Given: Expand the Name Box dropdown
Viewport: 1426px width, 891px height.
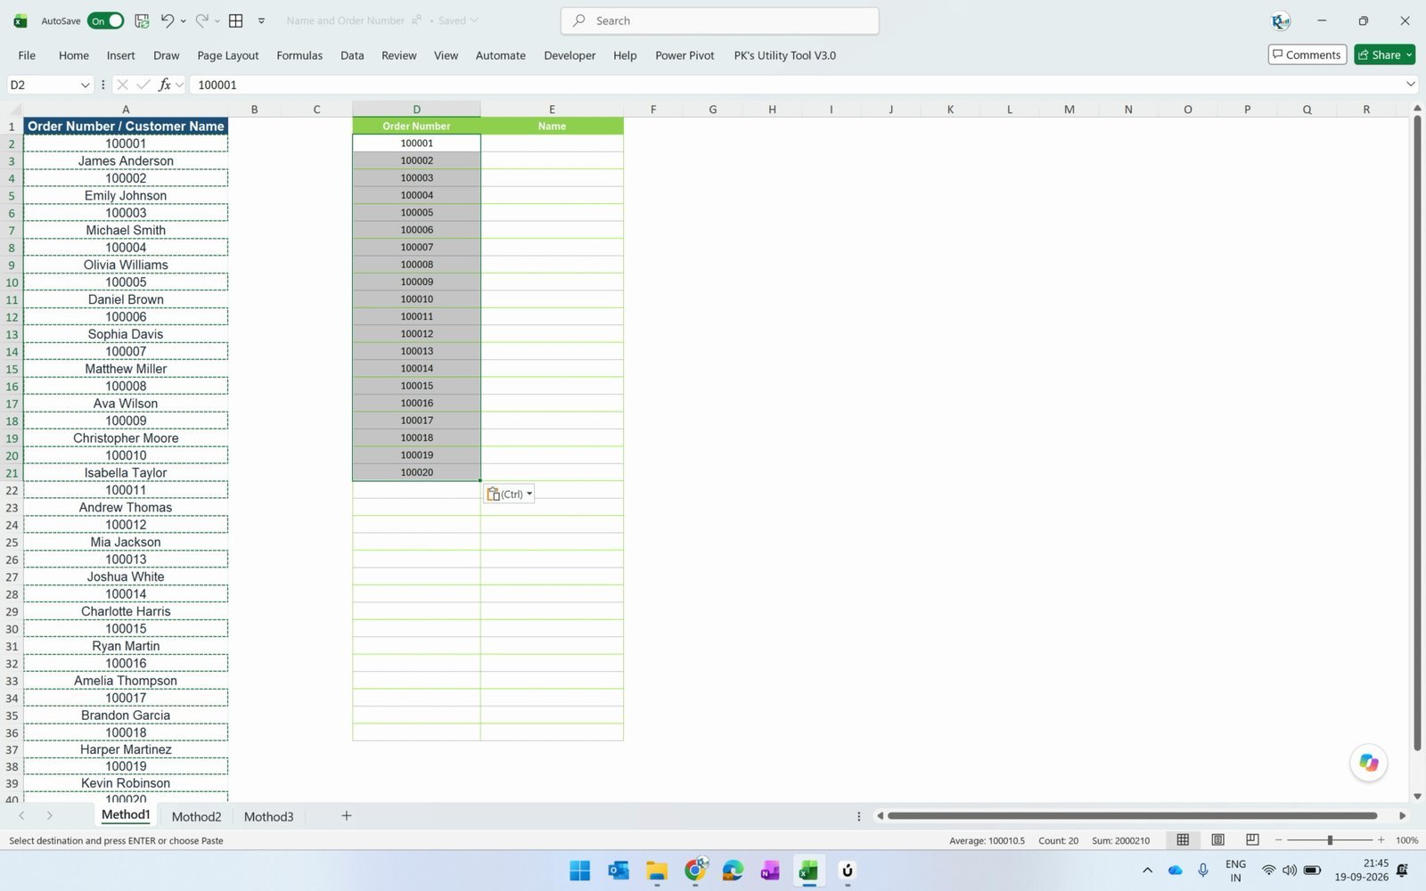Looking at the screenshot, I should click(x=85, y=85).
